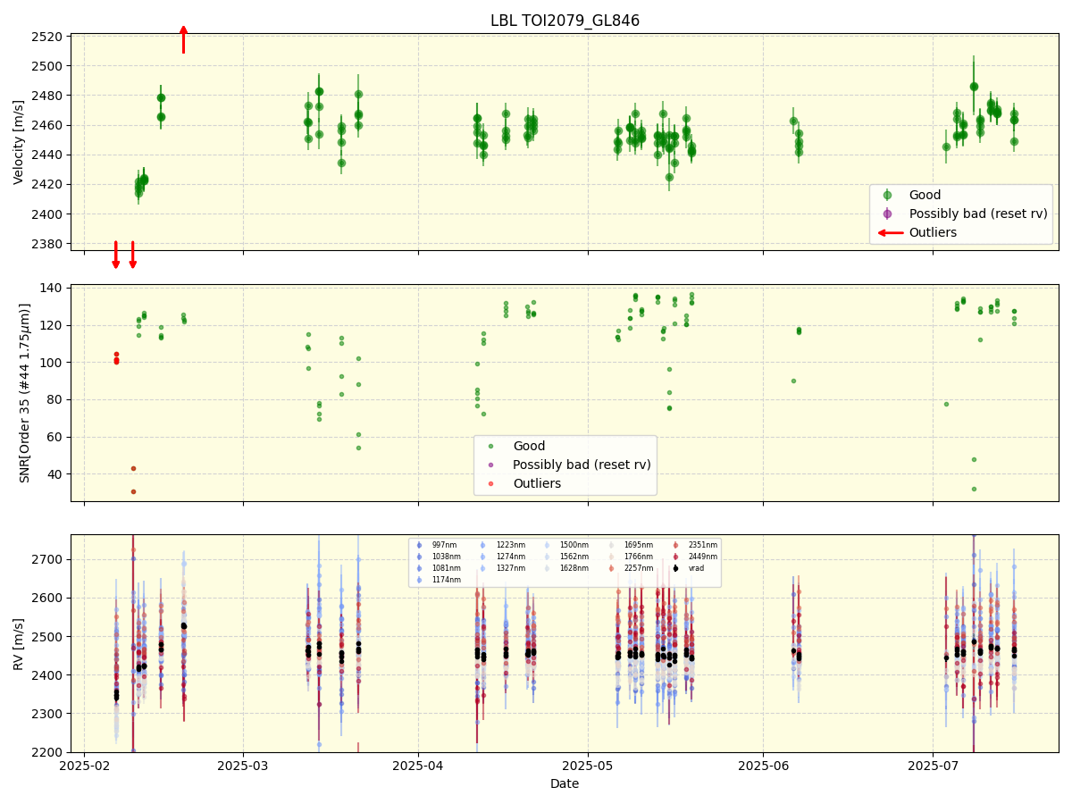This screenshot has height=804, width=1072.
Task: Select the lone SNR outlier near value 30
Action: (135, 490)
